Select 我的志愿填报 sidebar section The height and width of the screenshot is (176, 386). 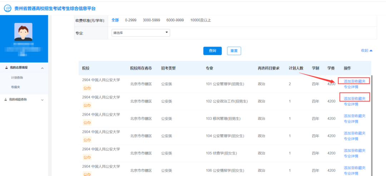coord(24,68)
